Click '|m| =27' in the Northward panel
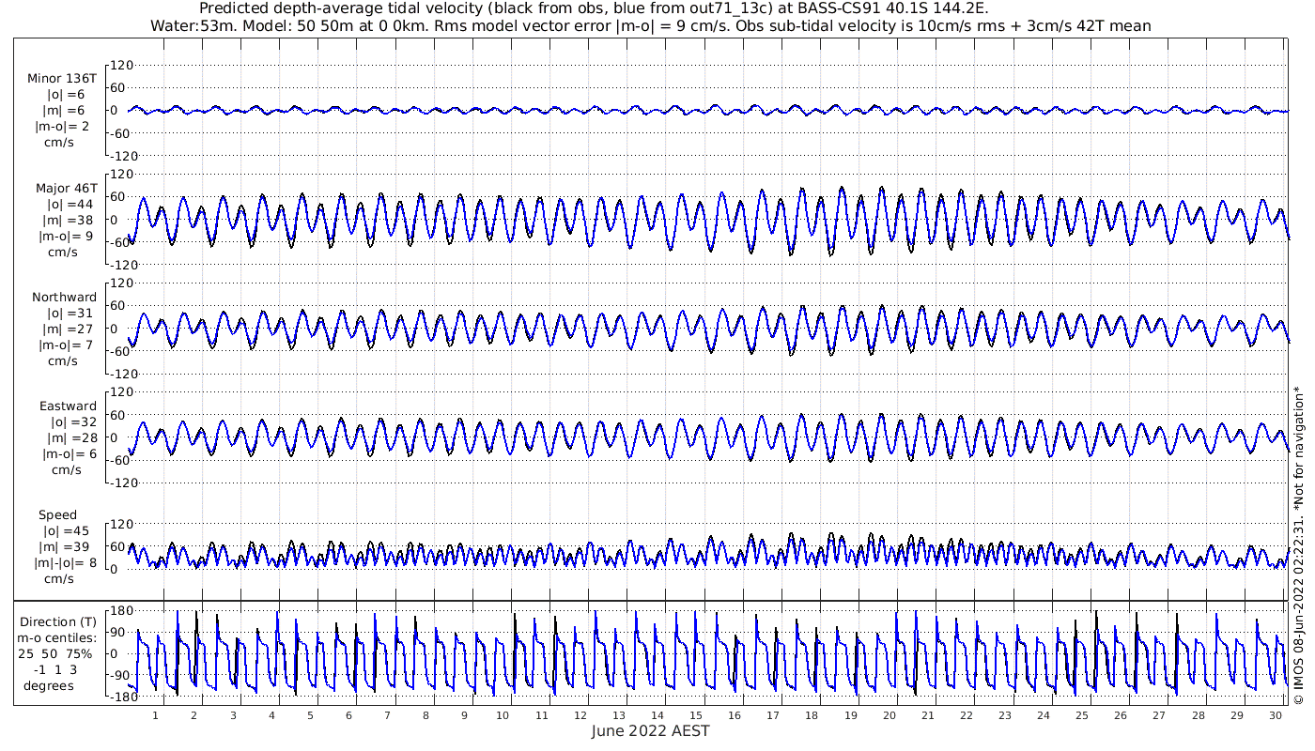The width and height of the screenshot is (1315, 751). 66,330
